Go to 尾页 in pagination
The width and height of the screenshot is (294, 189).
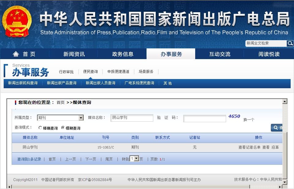coord(109,159)
